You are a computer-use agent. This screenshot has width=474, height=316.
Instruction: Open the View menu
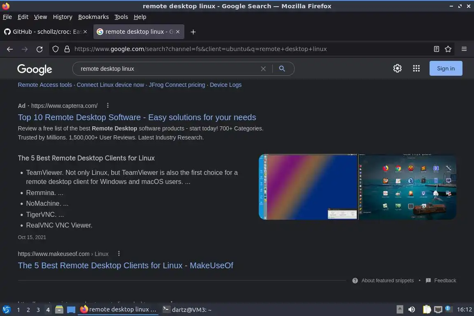pyautogui.click(x=40, y=17)
